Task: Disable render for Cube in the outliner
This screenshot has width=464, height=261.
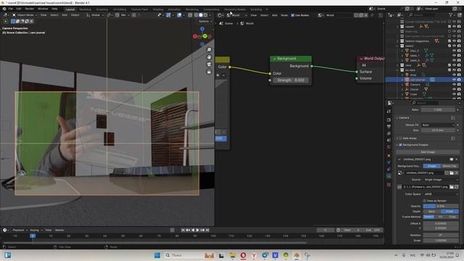Action: pos(459,94)
